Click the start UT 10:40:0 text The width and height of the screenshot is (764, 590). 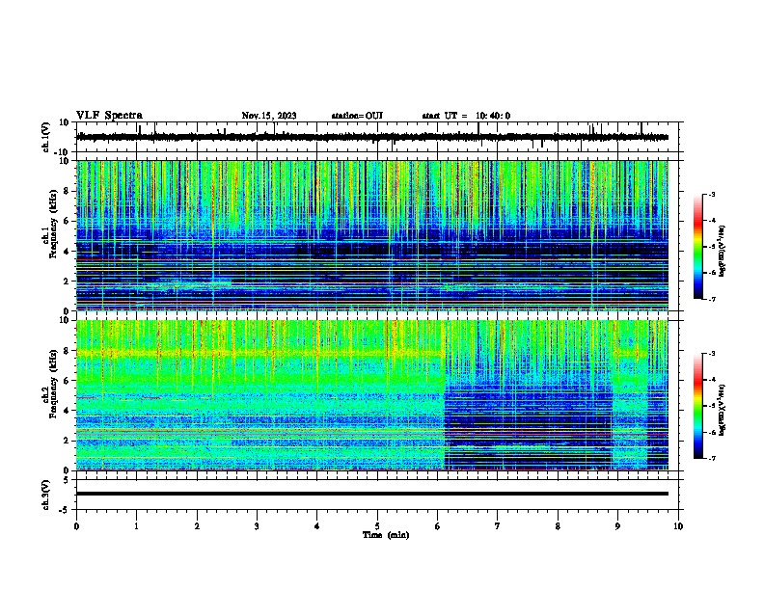tap(466, 116)
